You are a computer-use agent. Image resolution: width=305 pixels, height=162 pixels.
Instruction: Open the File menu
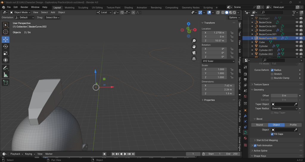(x=9, y=7)
